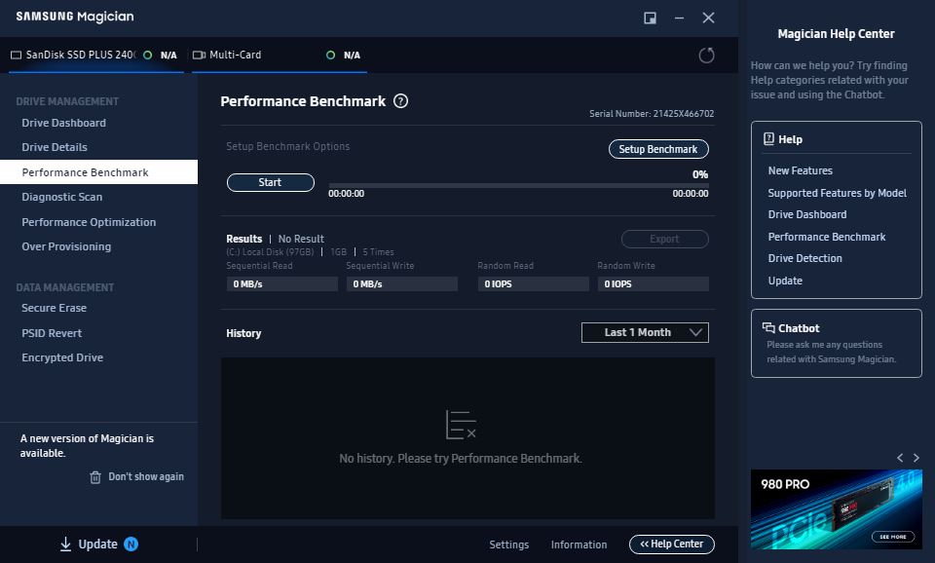Click the compact mode window icon
Image resolution: width=935 pixels, height=563 pixels.
650,18
